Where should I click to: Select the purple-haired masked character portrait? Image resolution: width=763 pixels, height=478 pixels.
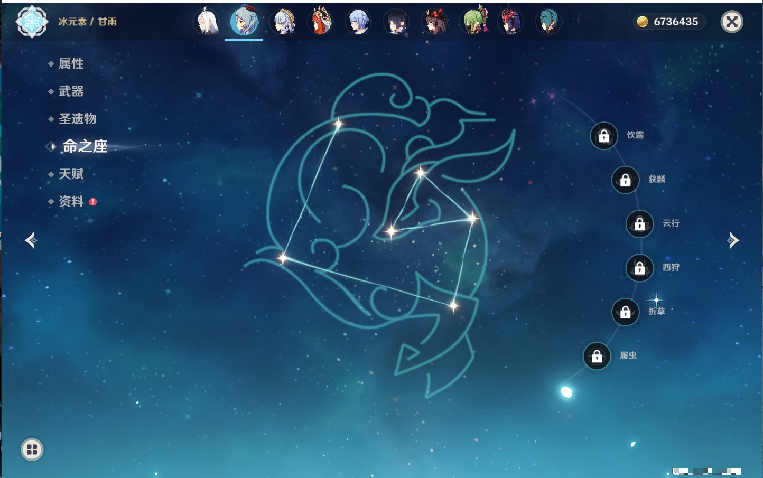[x=510, y=22]
